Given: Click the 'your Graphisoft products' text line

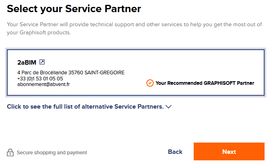Looking at the screenshot, I should (39, 32).
